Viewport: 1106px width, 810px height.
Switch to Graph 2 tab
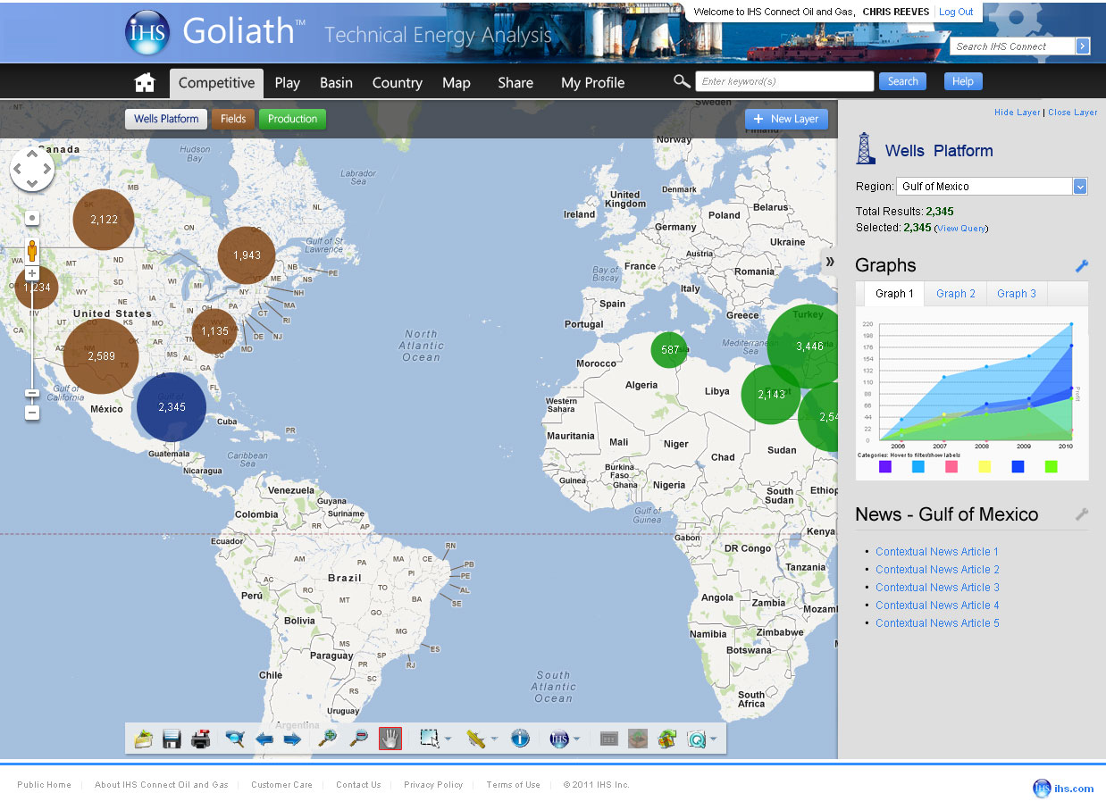point(956,294)
